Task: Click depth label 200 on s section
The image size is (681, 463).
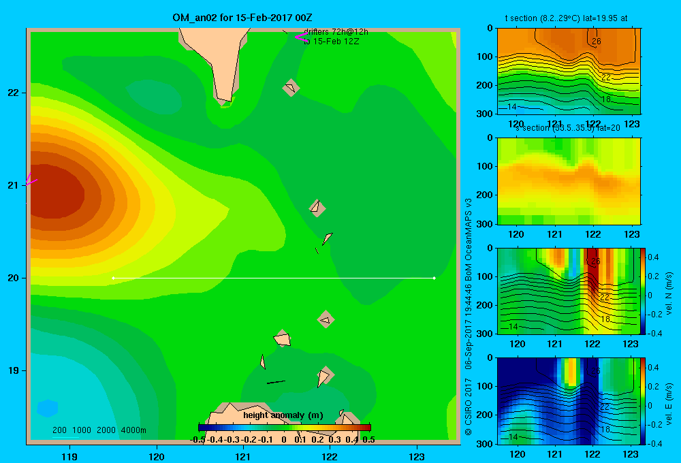Action: click(x=485, y=195)
